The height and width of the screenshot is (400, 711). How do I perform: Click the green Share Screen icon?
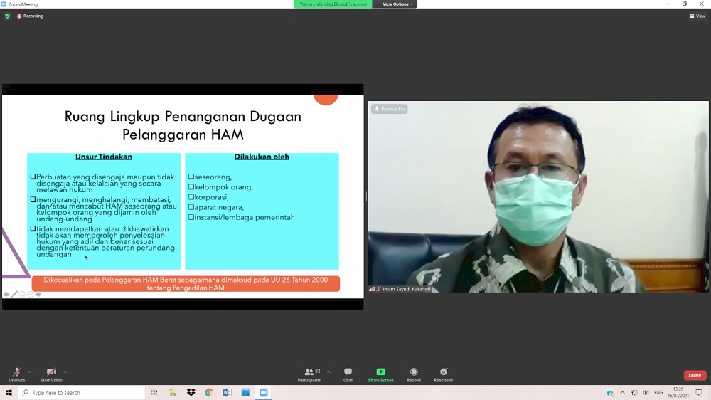pyautogui.click(x=380, y=372)
